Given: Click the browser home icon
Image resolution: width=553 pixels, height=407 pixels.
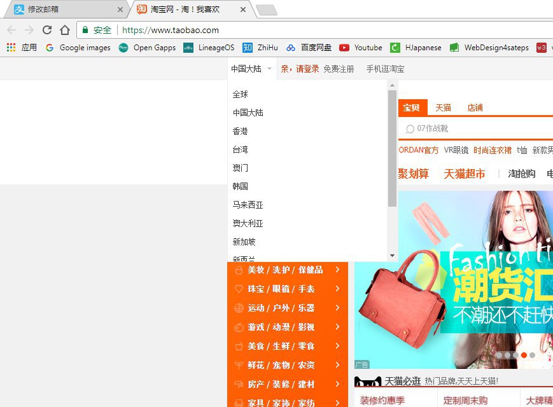Looking at the screenshot, I should coord(64,30).
